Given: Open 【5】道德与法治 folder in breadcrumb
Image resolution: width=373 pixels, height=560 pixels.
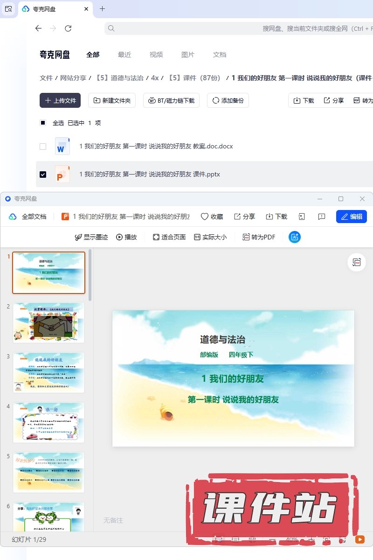Looking at the screenshot, I should [x=120, y=78].
